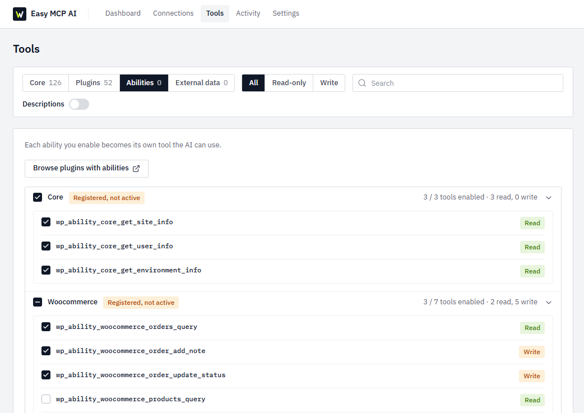Click the Read badge for get_environment_info
This screenshot has height=413, width=584.
coord(532,271)
